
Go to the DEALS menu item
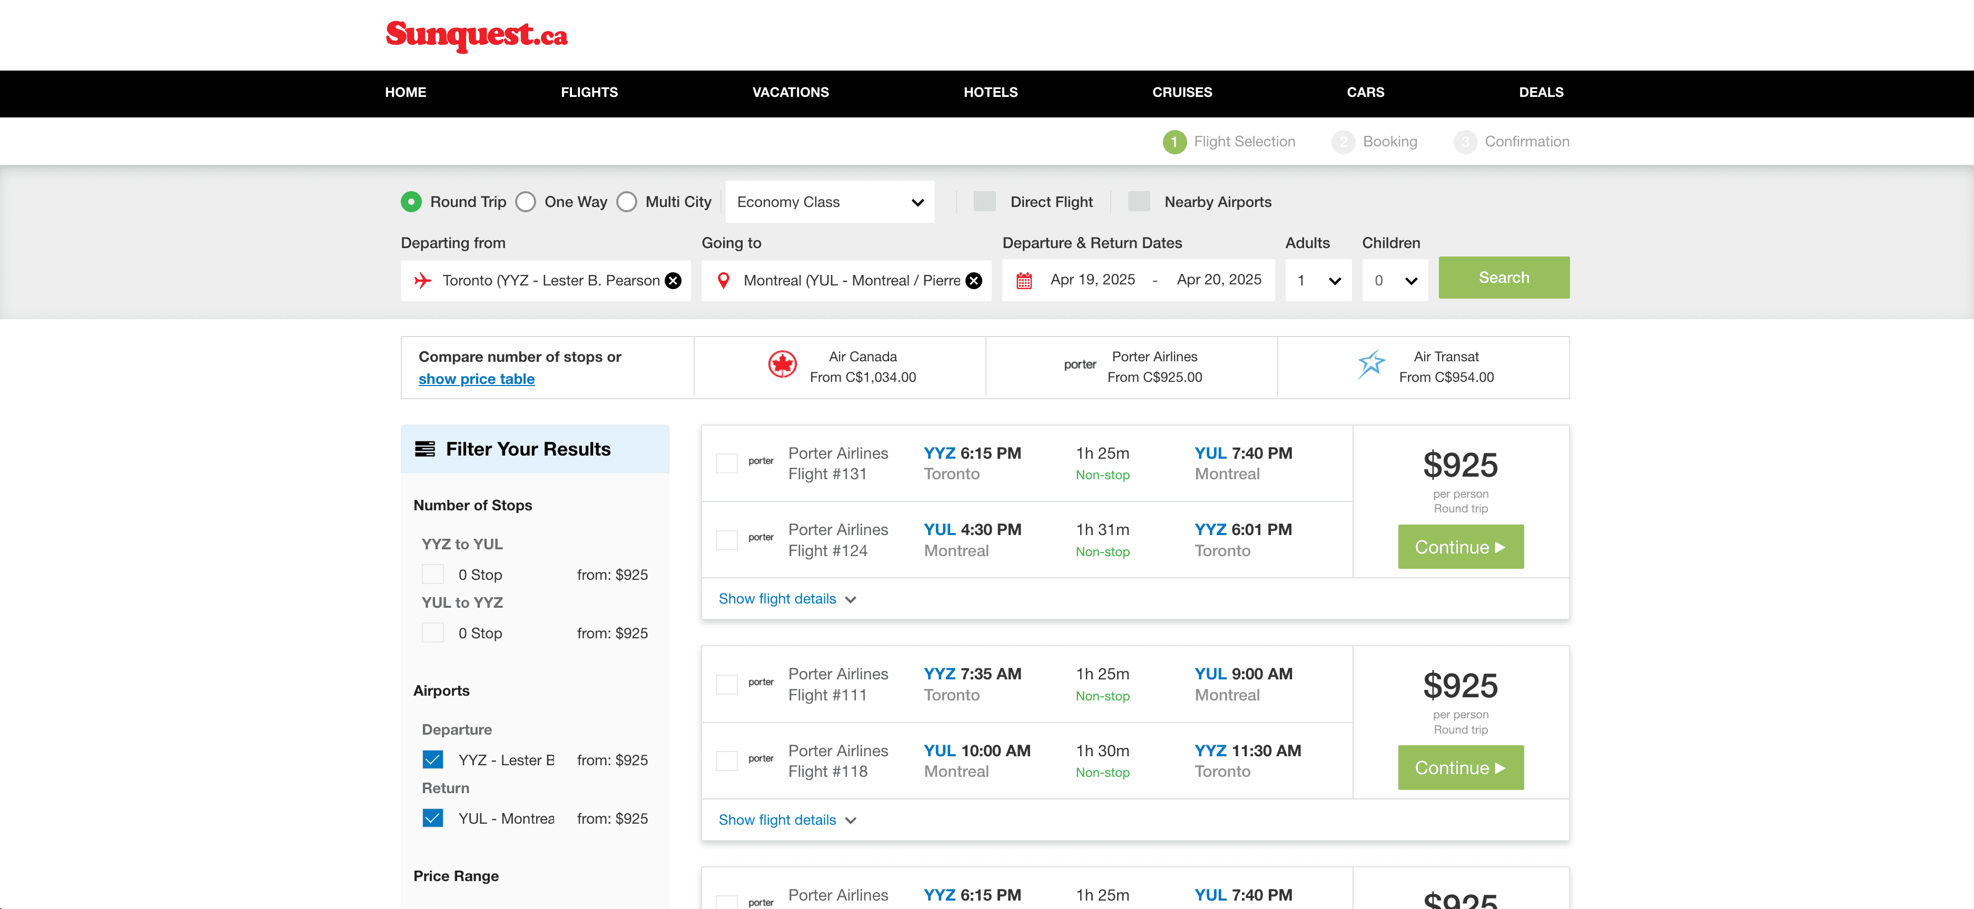click(x=1540, y=92)
